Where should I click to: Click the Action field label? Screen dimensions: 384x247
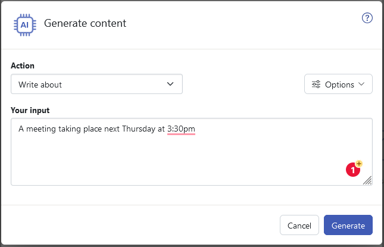point(23,65)
